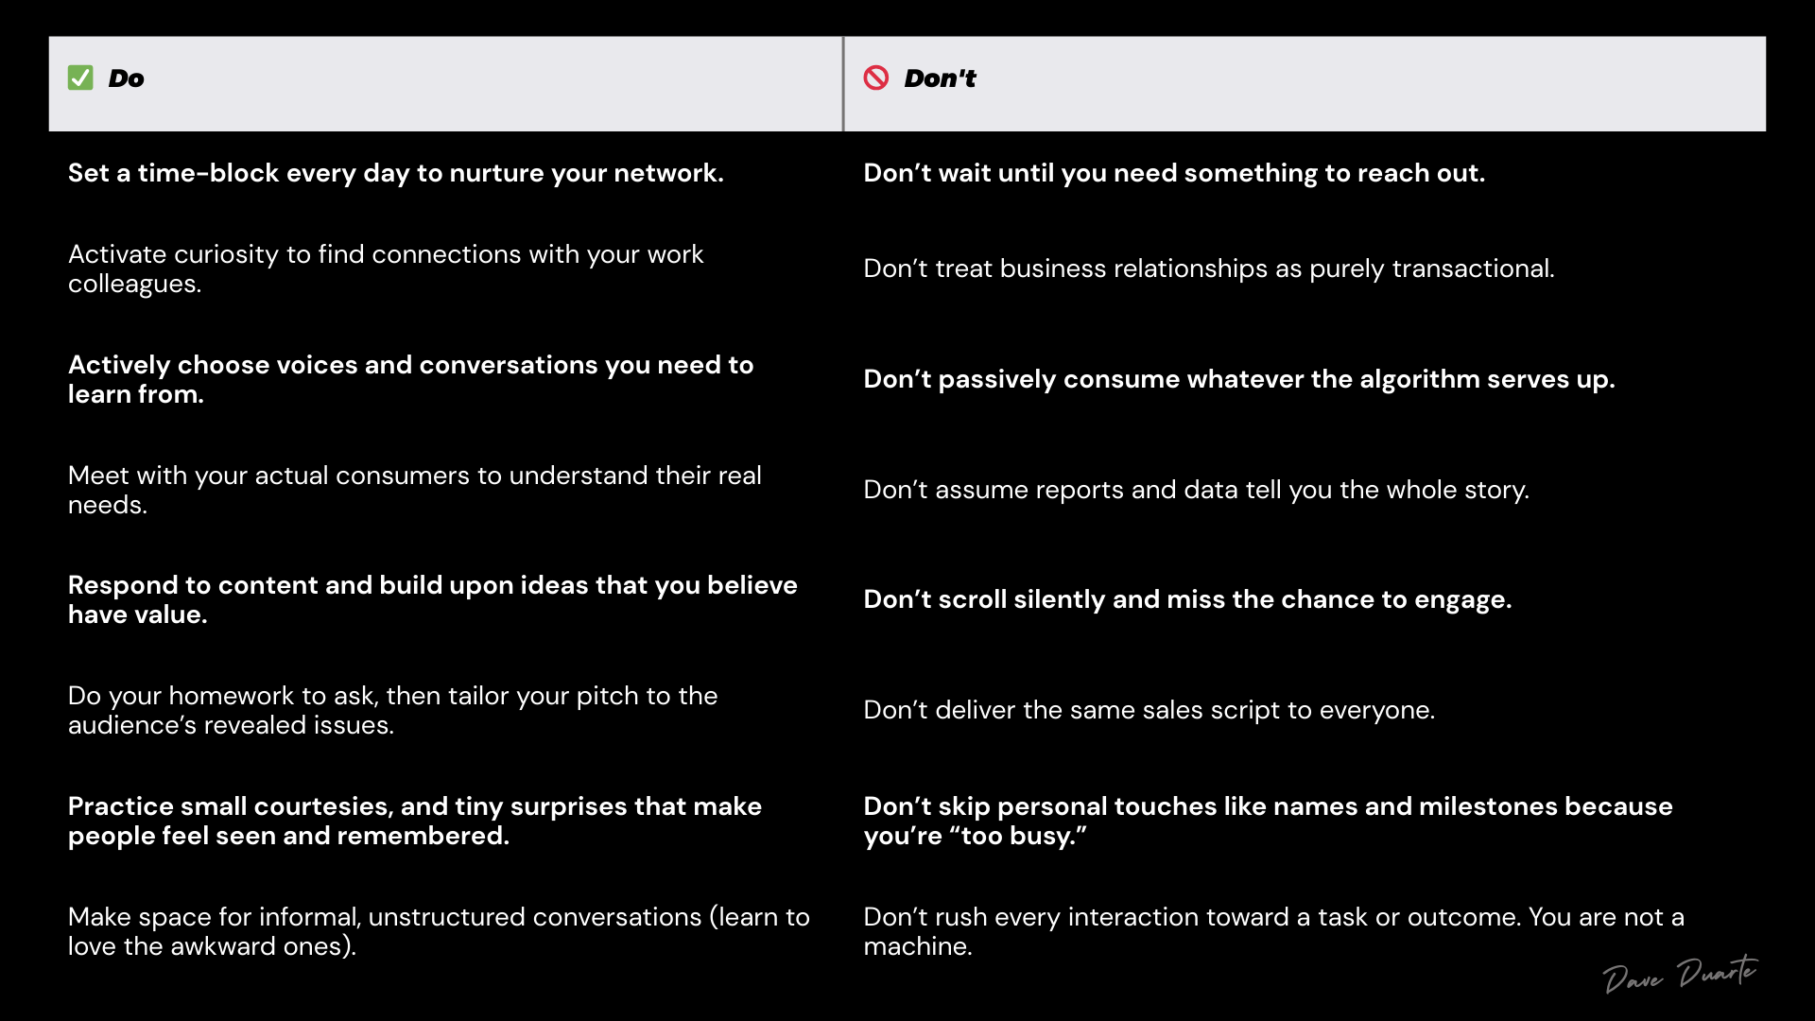The image size is (1815, 1021).
Task: Click 'Practice small courtesies' text
Action: click(x=414, y=821)
